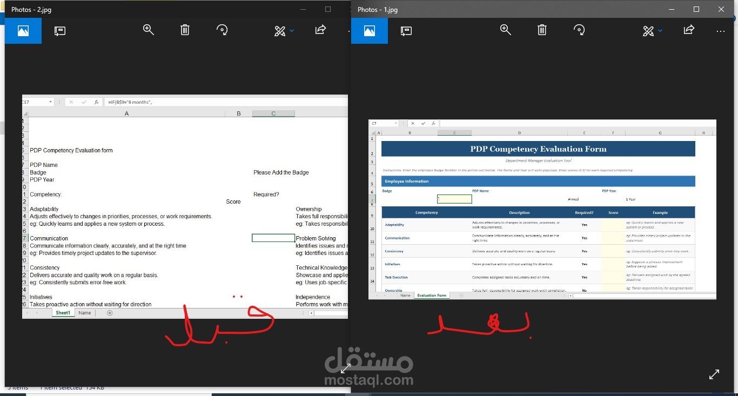Click the Name sheet tab in 1.jpg image
Image resolution: width=738 pixels, height=396 pixels.
click(405, 296)
